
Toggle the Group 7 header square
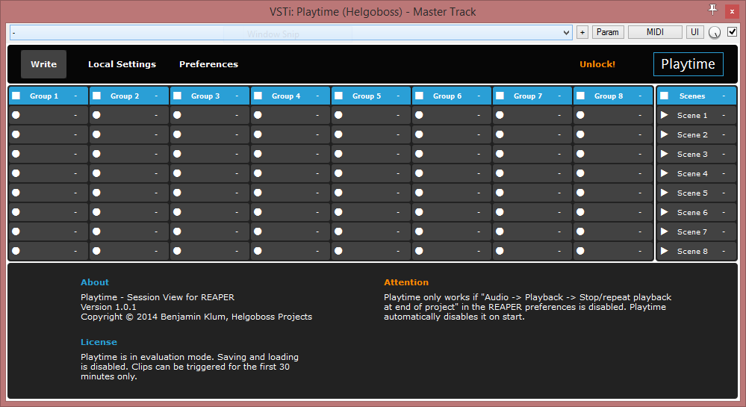[500, 96]
